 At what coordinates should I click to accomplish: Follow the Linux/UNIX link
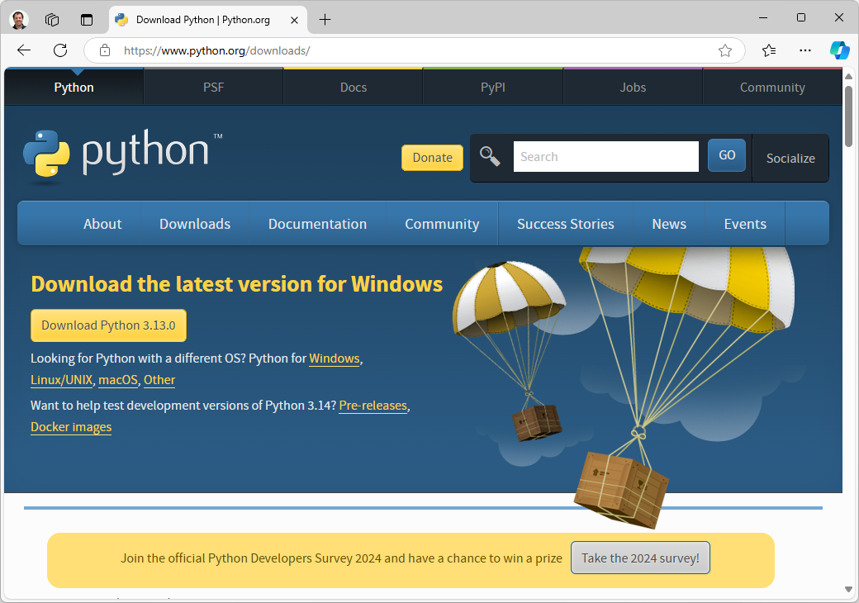coord(62,380)
